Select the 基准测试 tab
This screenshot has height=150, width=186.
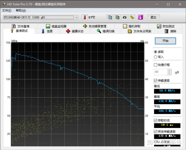pyautogui.click(x=19, y=31)
